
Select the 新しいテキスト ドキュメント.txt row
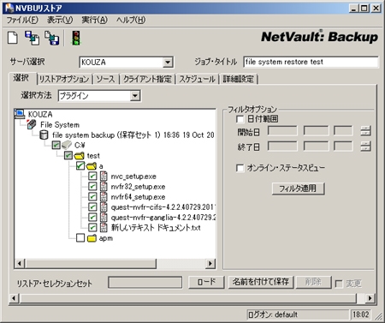156,228
